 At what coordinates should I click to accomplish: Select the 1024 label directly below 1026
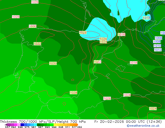tap(103, 42)
